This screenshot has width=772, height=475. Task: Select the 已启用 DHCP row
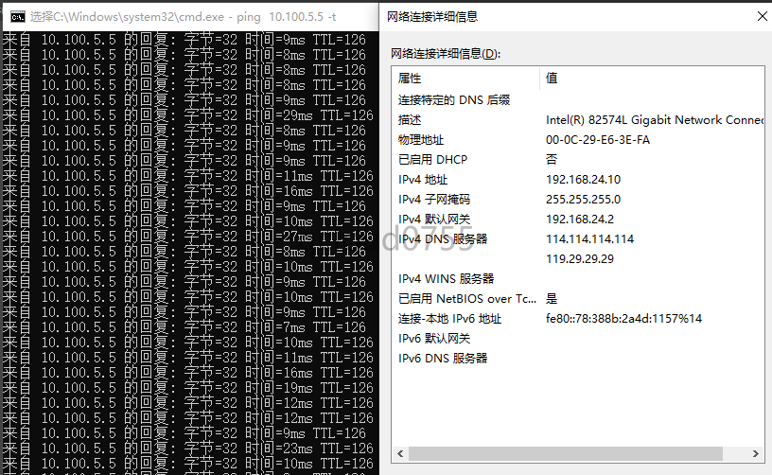click(x=432, y=160)
